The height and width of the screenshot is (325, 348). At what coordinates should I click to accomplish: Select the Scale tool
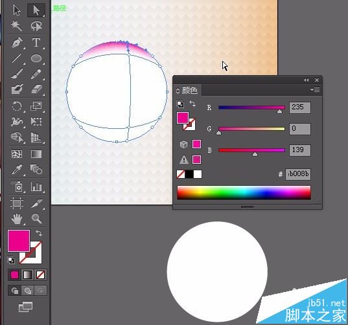36,106
